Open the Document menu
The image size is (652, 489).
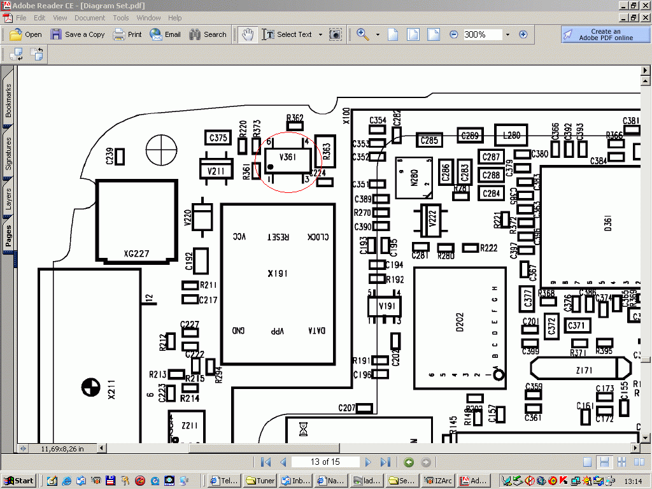tap(89, 18)
